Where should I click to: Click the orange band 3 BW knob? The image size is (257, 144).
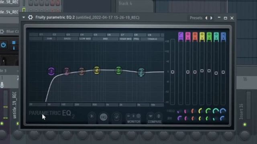click(193, 118)
